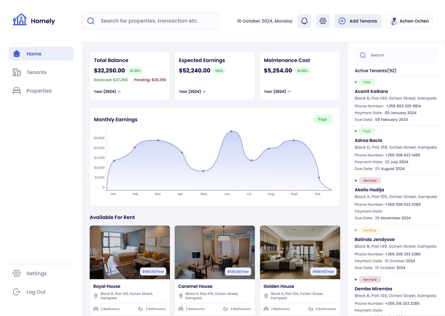Screen dimensions: 445x316
Task: Click Golden House bathrooms tub icon
Action: click(311, 309)
